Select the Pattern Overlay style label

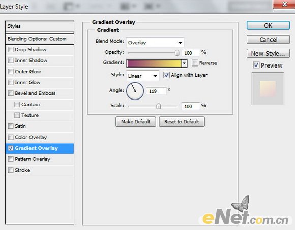(33, 159)
